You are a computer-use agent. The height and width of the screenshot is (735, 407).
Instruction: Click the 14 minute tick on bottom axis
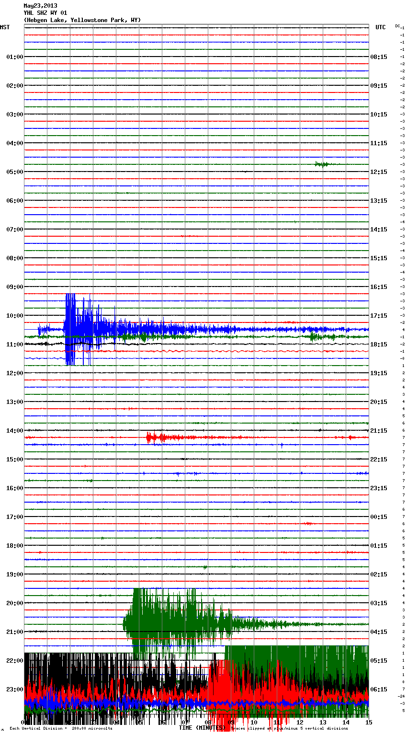(x=346, y=722)
